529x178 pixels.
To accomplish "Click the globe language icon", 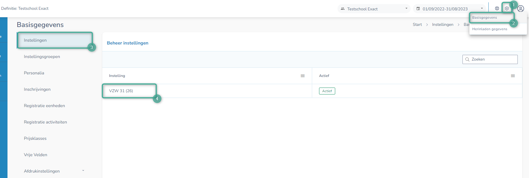I will tap(497, 8).
